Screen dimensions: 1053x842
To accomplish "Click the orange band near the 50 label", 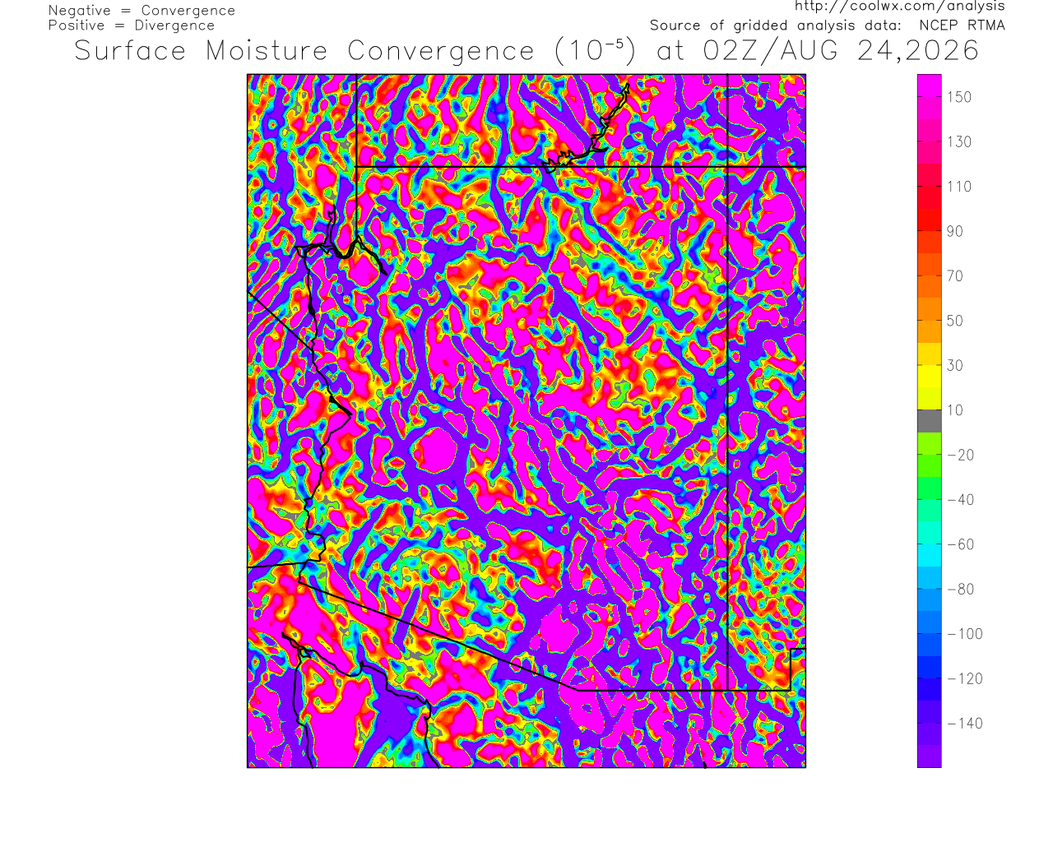I will [930, 332].
